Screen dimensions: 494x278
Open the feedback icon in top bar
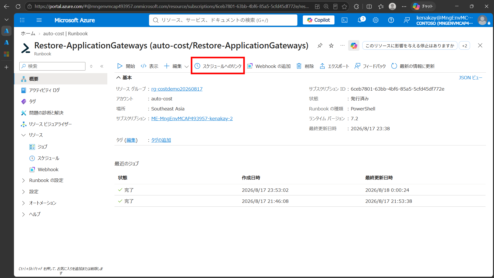pyautogui.click(x=407, y=20)
